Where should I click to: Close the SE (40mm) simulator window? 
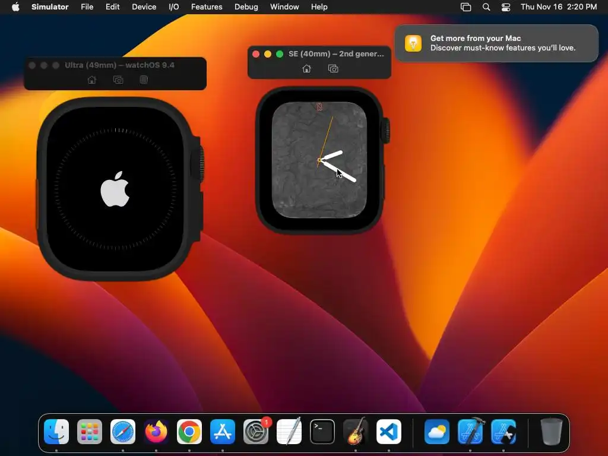(256, 54)
